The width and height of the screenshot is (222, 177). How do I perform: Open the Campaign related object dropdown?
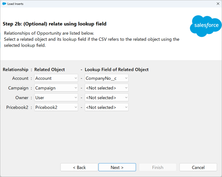coord(56,88)
